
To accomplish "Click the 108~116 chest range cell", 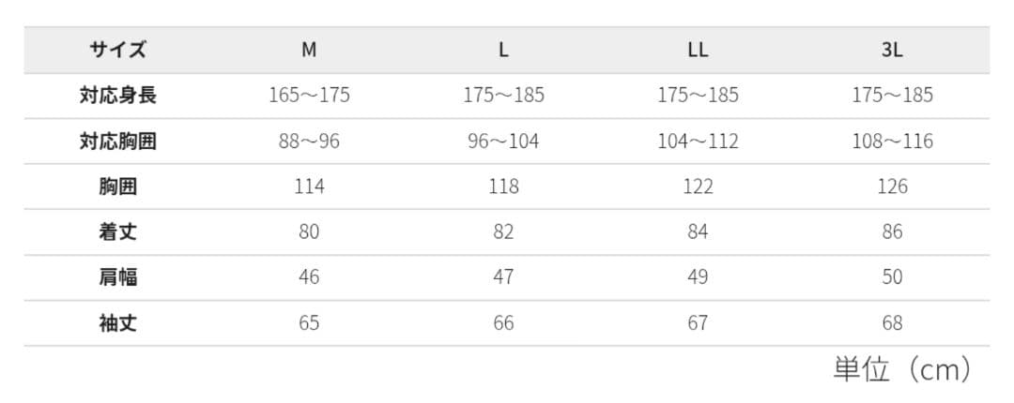I will tap(892, 142).
